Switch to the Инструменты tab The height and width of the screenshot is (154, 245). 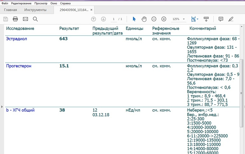tap(35, 10)
